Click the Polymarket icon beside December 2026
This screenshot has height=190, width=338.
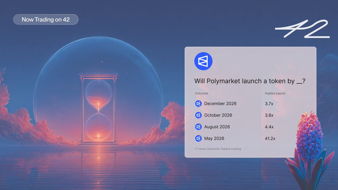tap(198, 104)
